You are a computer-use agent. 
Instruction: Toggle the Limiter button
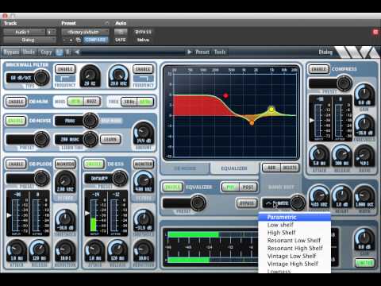364,262
